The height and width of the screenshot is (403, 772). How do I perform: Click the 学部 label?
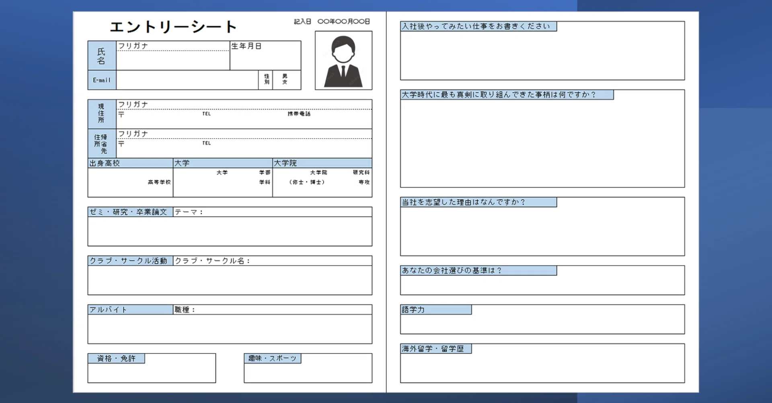click(x=265, y=173)
